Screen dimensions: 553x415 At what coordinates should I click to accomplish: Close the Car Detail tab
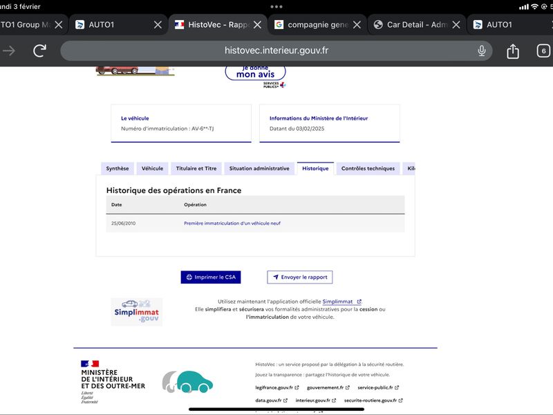(x=456, y=25)
